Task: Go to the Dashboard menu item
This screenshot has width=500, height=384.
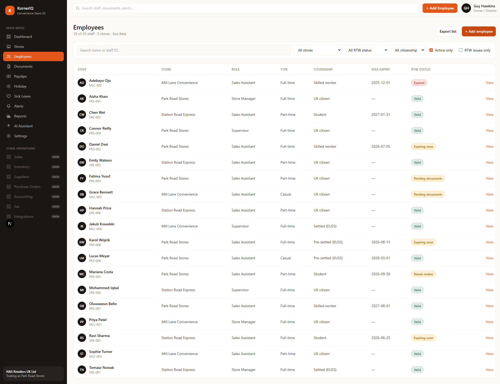Action: 33,37
